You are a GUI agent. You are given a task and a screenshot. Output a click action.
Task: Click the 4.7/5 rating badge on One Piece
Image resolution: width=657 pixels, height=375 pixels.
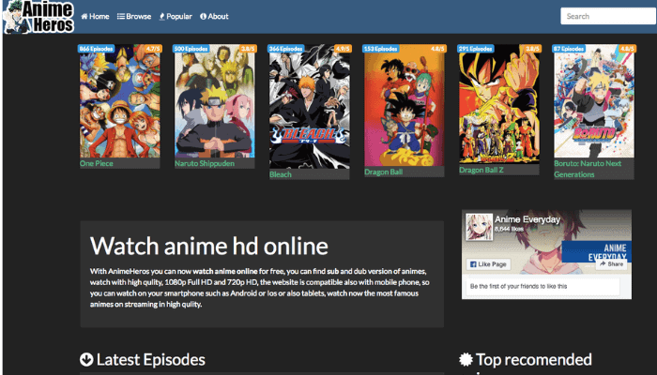coord(153,49)
